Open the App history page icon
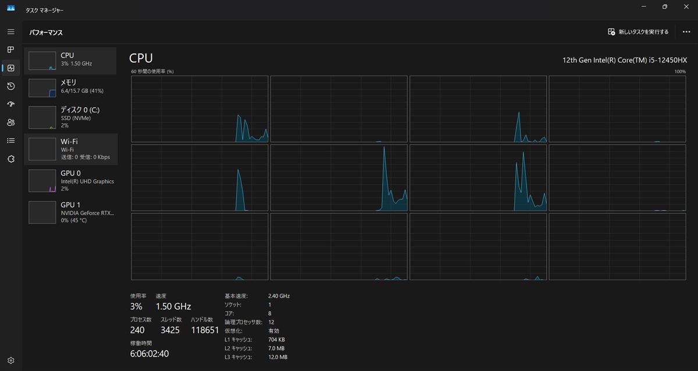Image resolution: width=698 pixels, height=371 pixels. click(x=10, y=86)
